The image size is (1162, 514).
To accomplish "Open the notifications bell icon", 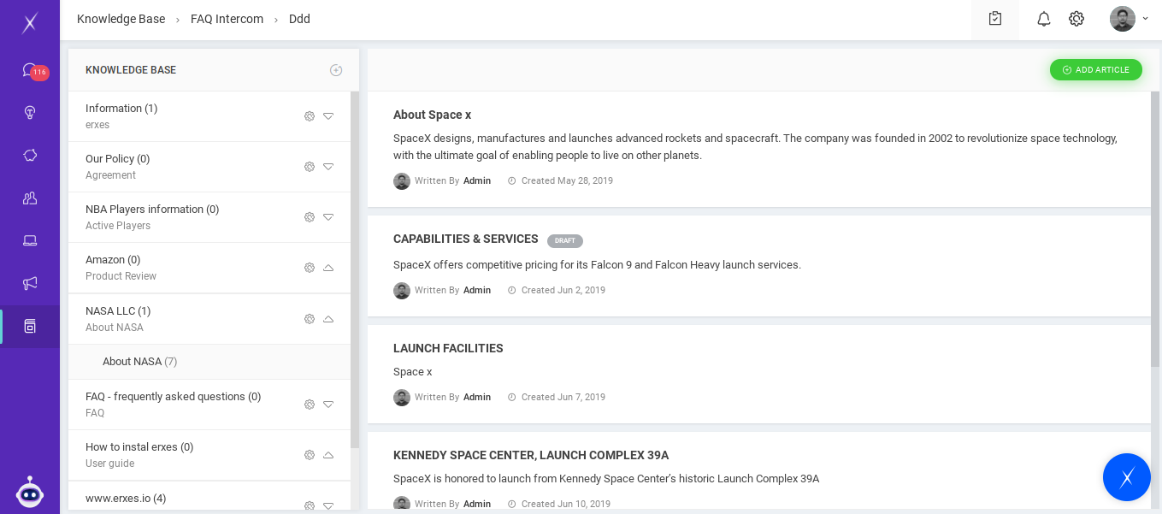I will click(x=1043, y=19).
